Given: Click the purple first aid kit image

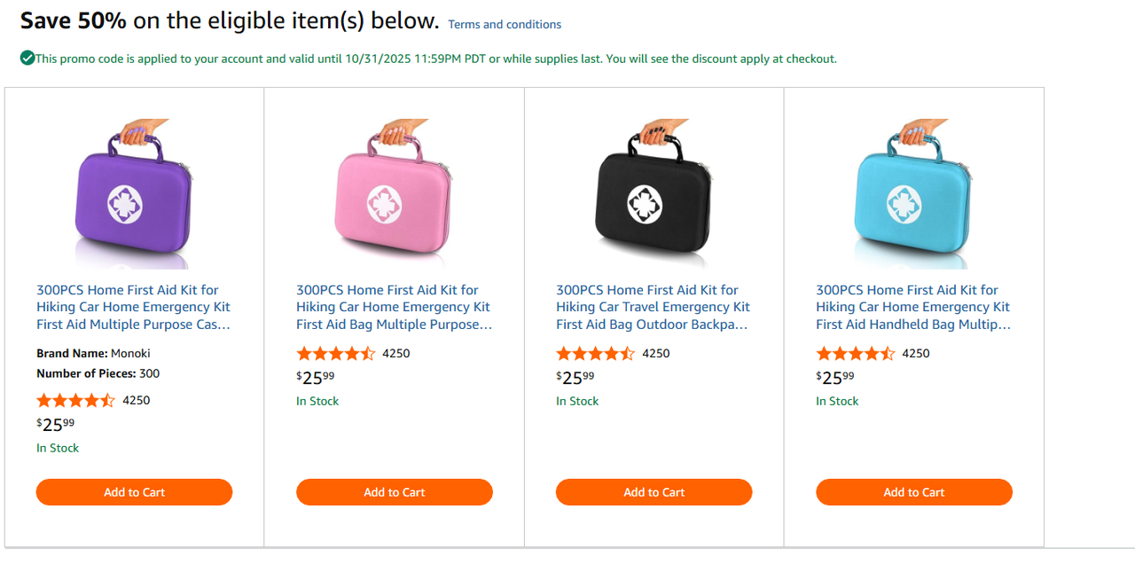Looking at the screenshot, I should pyautogui.click(x=134, y=193).
